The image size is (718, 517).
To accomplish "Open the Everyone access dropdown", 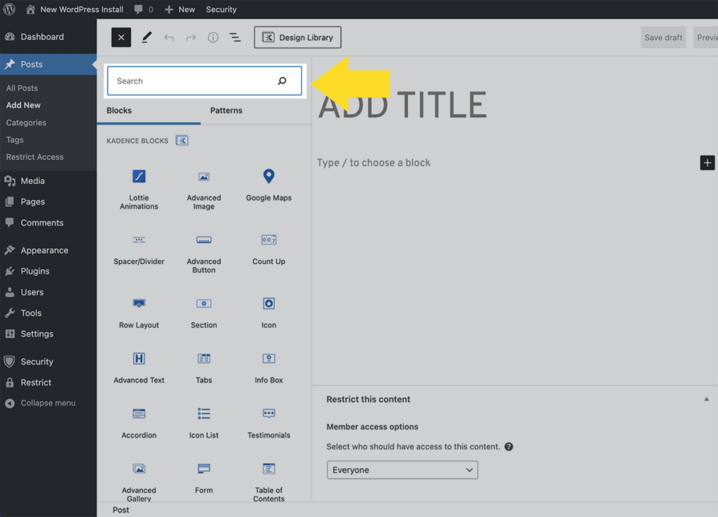I will [402, 470].
